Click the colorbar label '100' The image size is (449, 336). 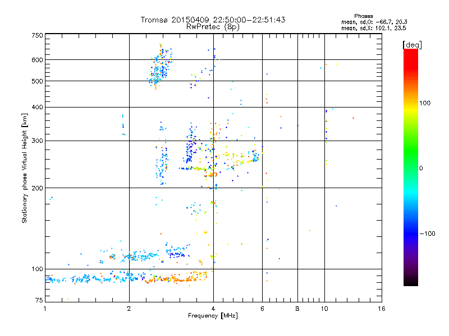pyautogui.click(x=425, y=103)
